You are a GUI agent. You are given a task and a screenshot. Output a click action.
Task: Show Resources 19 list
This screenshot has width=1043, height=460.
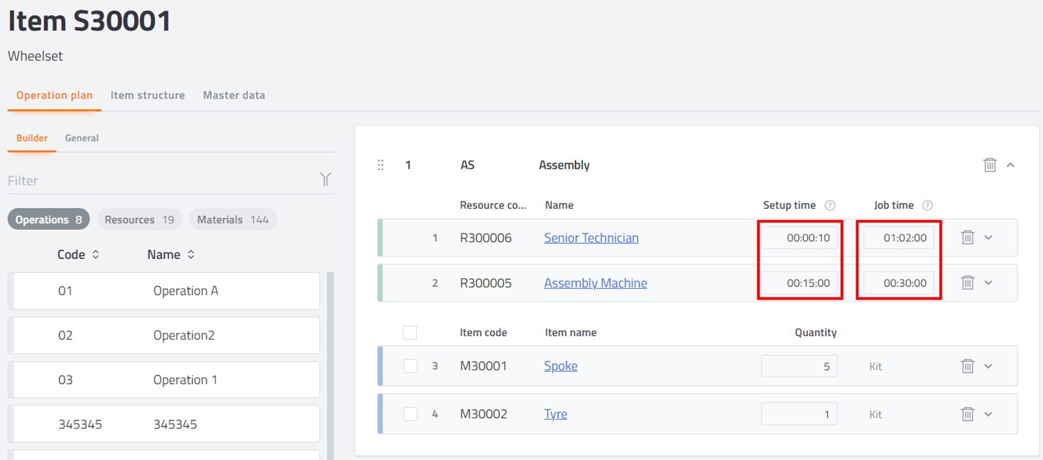click(x=139, y=219)
